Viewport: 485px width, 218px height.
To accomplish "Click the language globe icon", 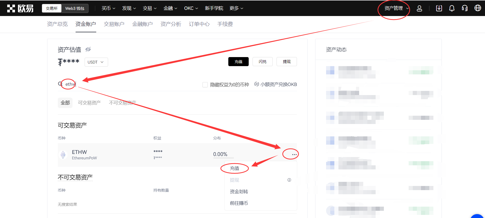I will [x=478, y=8].
